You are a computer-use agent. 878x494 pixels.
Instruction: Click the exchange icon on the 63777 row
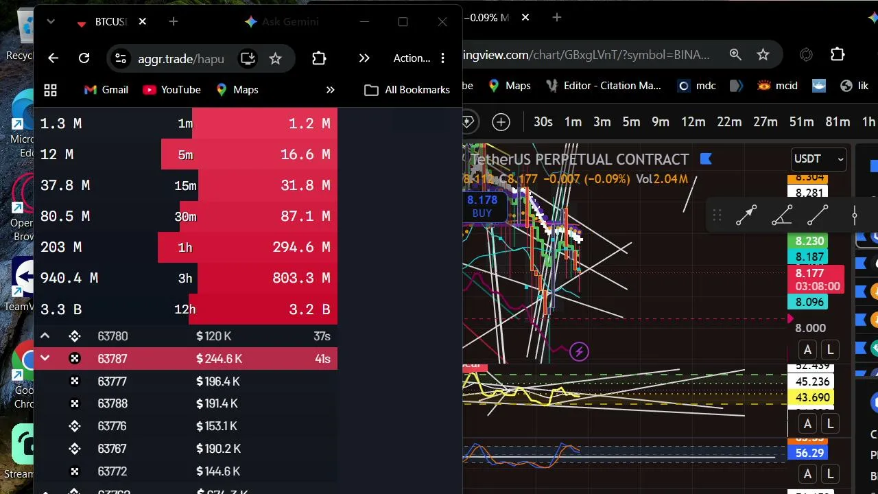click(x=75, y=381)
